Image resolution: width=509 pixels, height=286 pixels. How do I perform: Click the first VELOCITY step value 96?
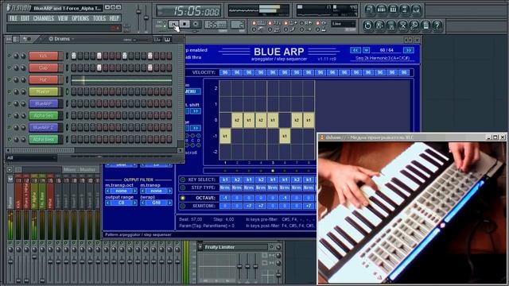(225, 72)
